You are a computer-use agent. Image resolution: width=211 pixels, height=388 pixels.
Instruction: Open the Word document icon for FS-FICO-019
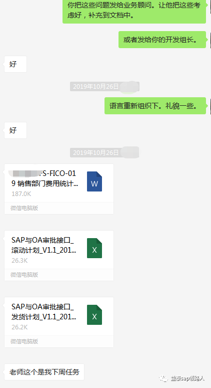(94, 181)
